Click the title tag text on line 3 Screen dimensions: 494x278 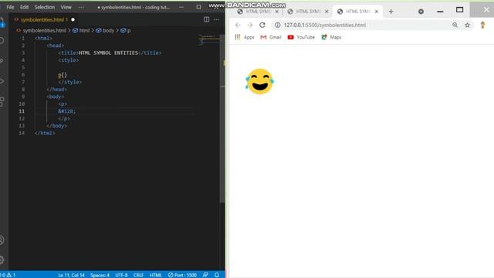pyautogui.click(x=108, y=53)
